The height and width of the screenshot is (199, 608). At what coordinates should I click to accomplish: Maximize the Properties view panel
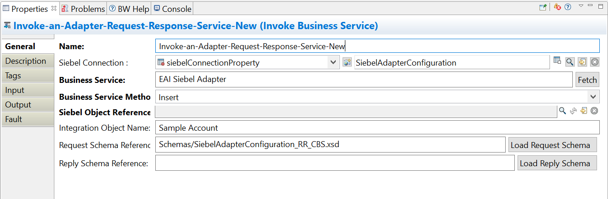pos(600,6)
